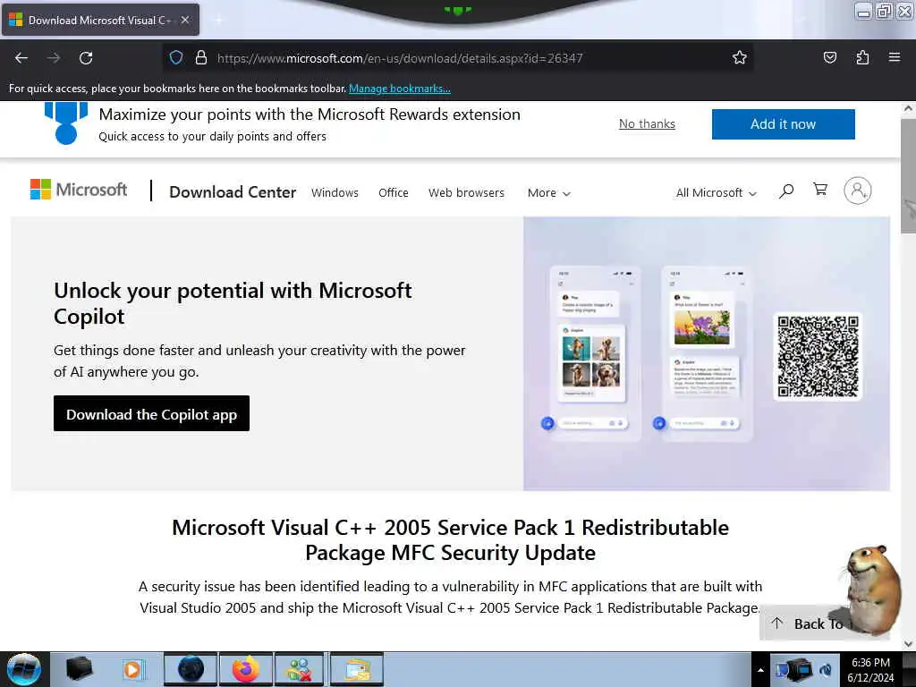Click the Copilot QR code image
This screenshot has width=916, height=687.
pyautogui.click(x=818, y=356)
